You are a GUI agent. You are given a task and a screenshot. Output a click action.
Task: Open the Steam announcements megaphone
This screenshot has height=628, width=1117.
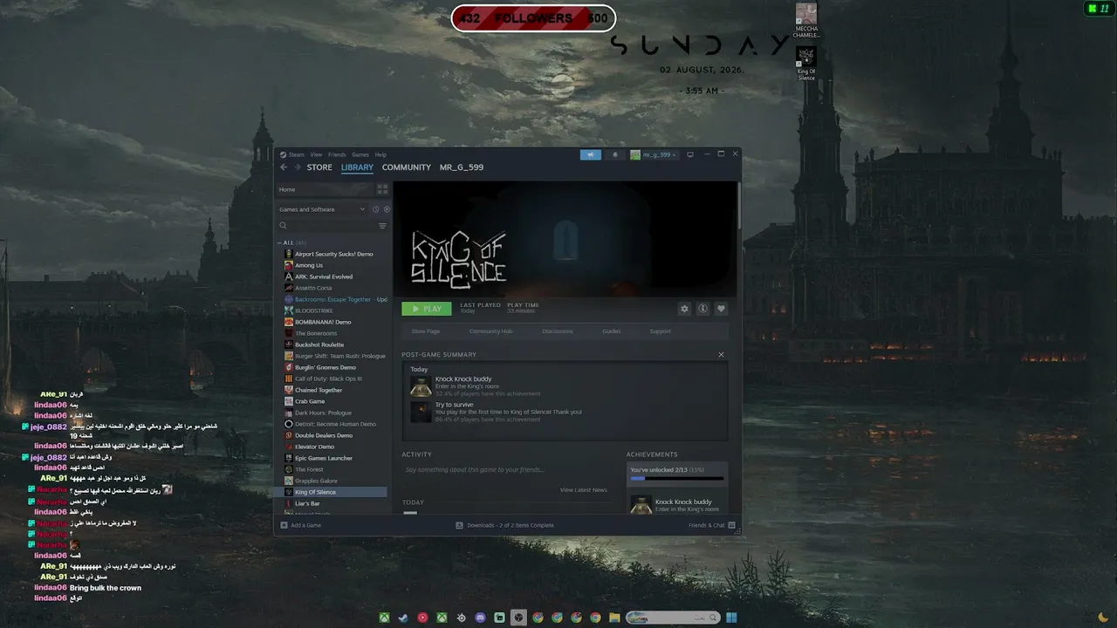(x=591, y=154)
